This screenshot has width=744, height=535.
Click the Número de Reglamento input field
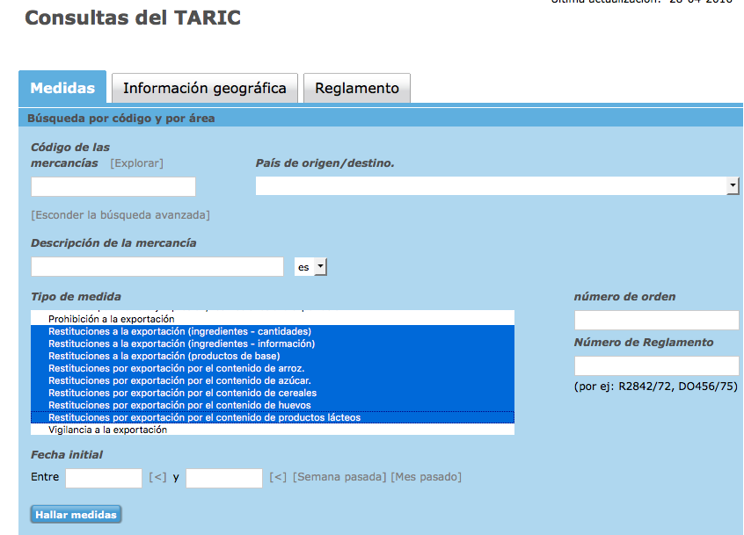coord(656,366)
